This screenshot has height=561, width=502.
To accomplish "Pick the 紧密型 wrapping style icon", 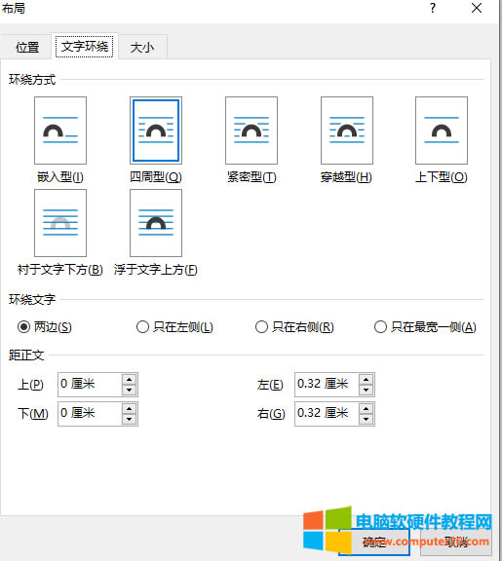I will click(x=251, y=131).
